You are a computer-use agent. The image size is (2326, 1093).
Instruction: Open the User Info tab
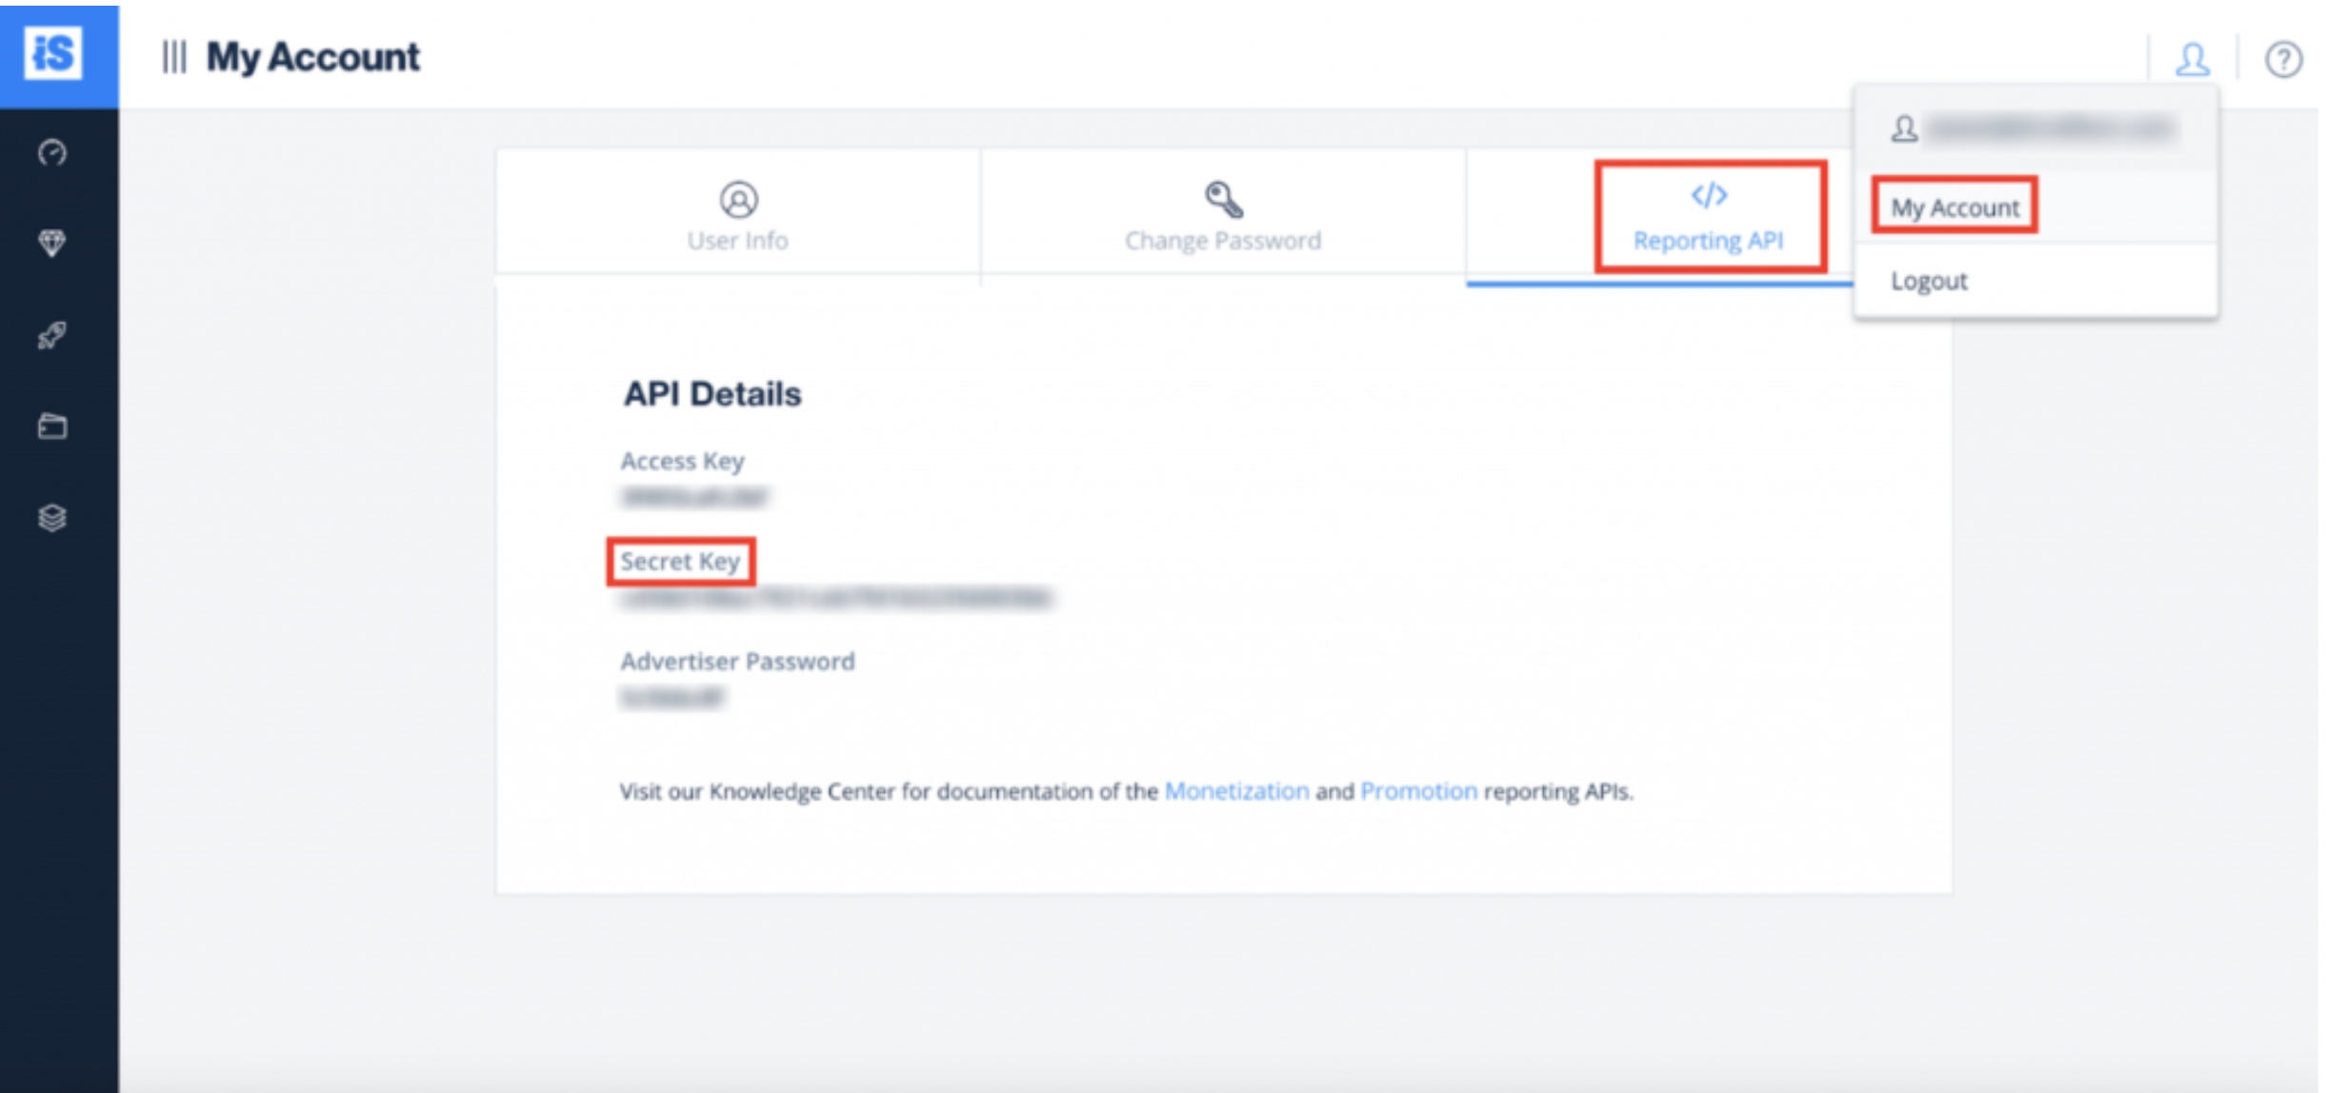click(x=735, y=215)
